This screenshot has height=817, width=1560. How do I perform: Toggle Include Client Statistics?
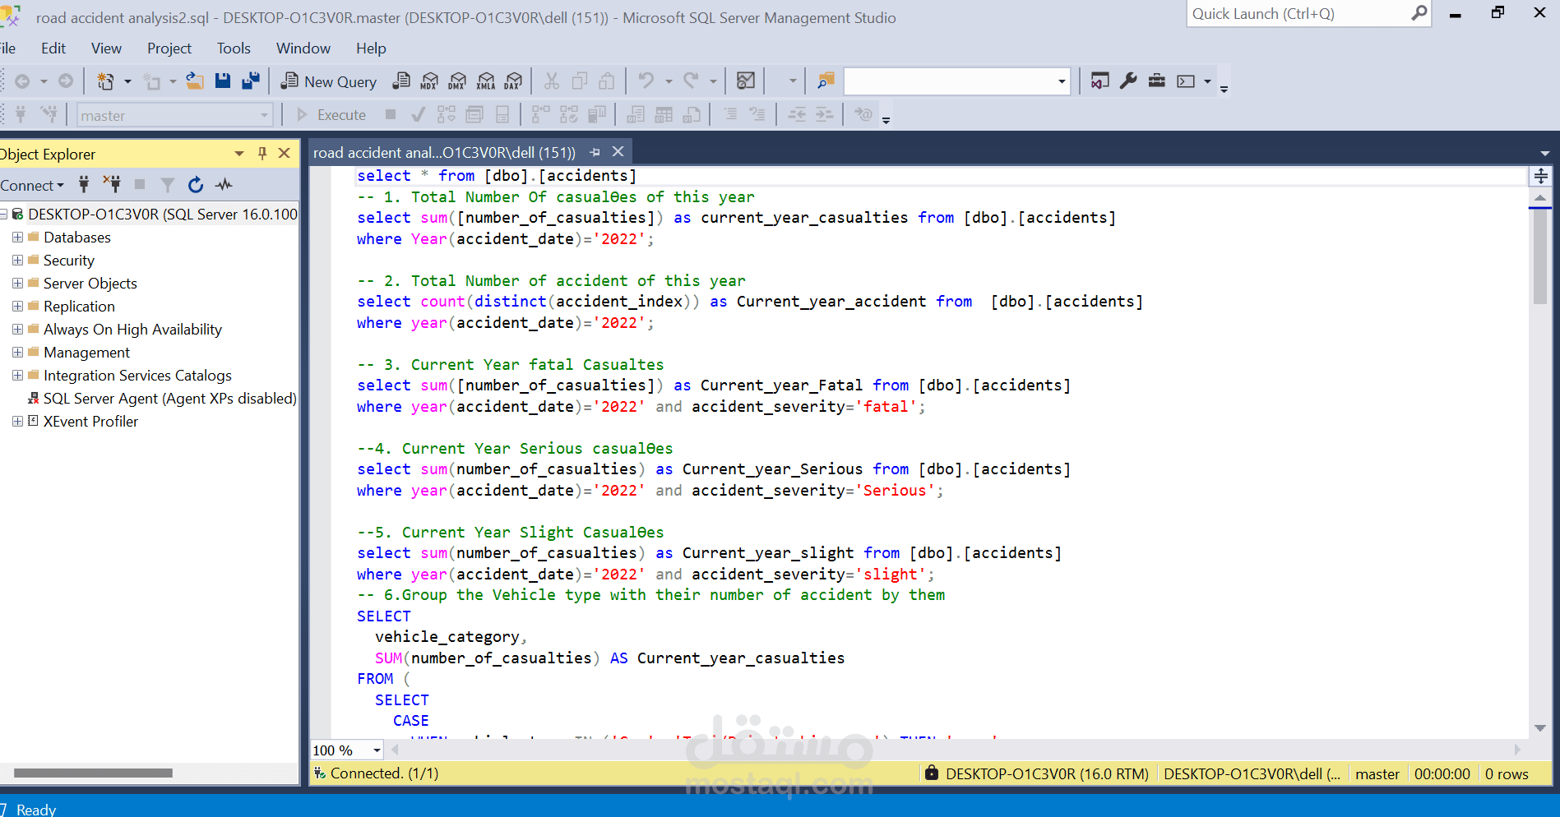pyautogui.click(x=596, y=115)
